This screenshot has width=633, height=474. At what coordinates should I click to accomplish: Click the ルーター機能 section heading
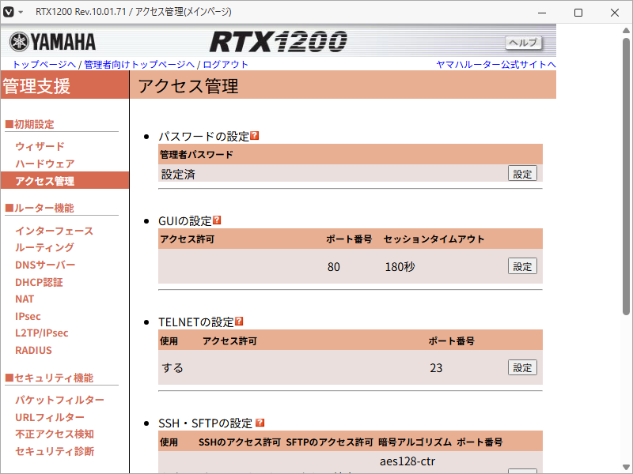[39, 209]
